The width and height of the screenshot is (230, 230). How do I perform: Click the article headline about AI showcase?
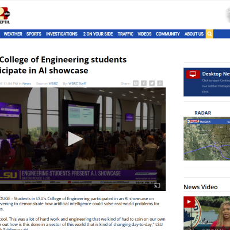coord(63,65)
